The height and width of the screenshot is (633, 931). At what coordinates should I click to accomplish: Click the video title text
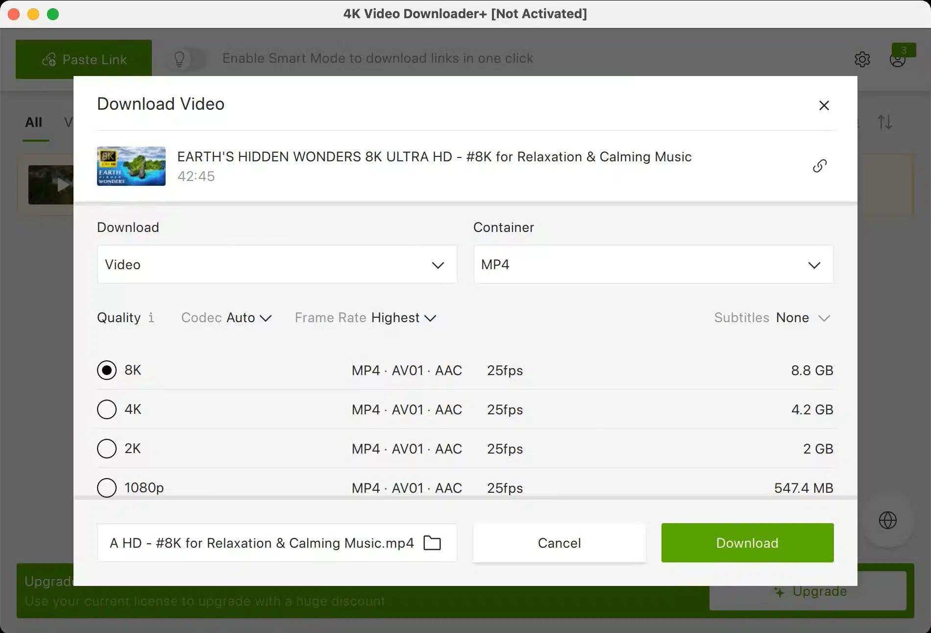coord(434,157)
